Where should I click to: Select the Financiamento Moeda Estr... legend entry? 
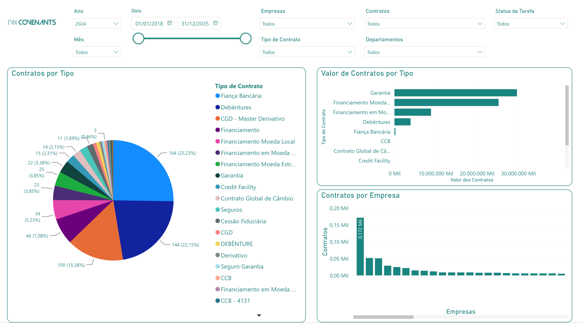(x=255, y=164)
